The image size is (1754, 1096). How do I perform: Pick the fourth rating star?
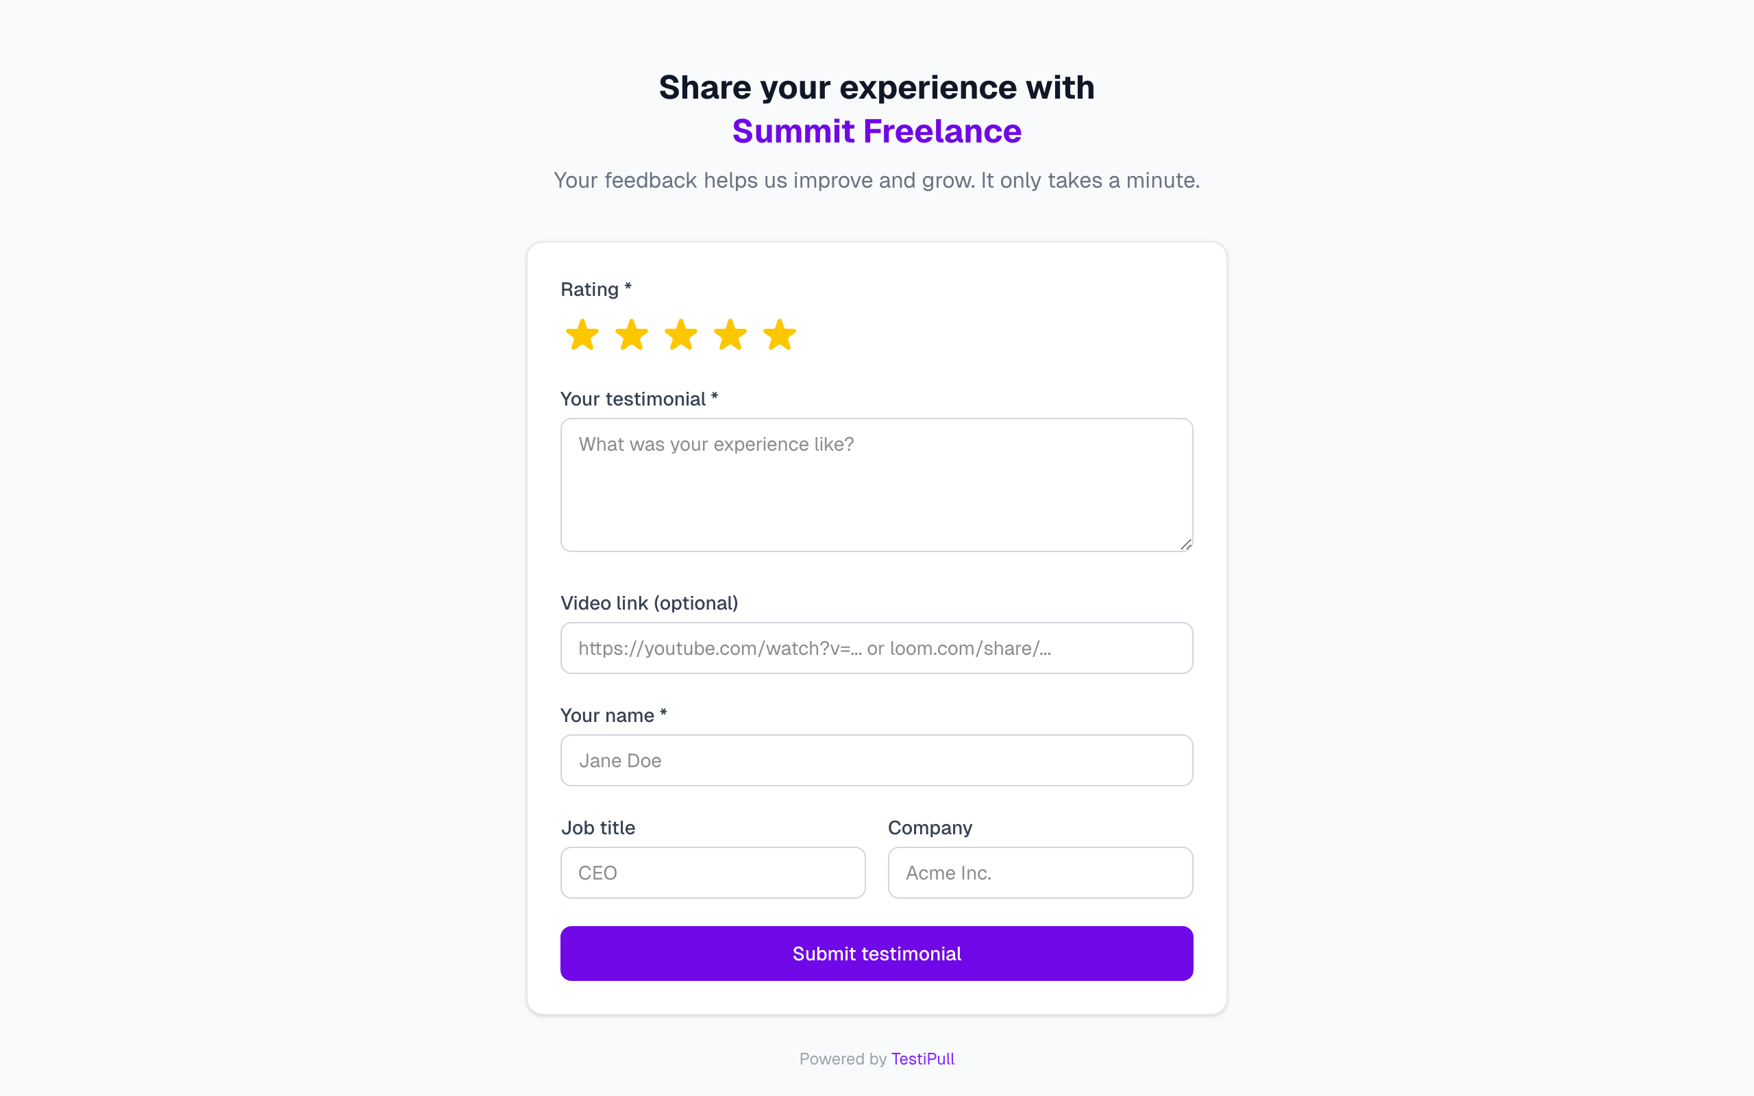[730, 335]
